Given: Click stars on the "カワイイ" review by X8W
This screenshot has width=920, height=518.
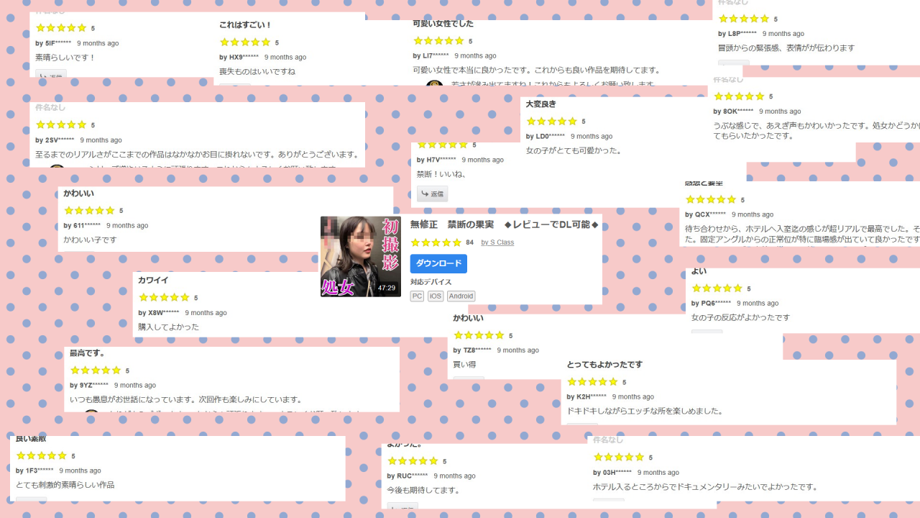Looking at the screenshot, I should (x=164, y=297).
